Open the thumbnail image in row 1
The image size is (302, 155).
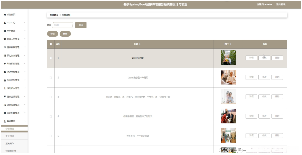click(228, 58)
